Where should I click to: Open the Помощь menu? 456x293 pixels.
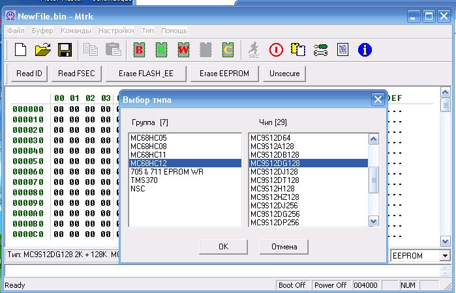[174, 31]
